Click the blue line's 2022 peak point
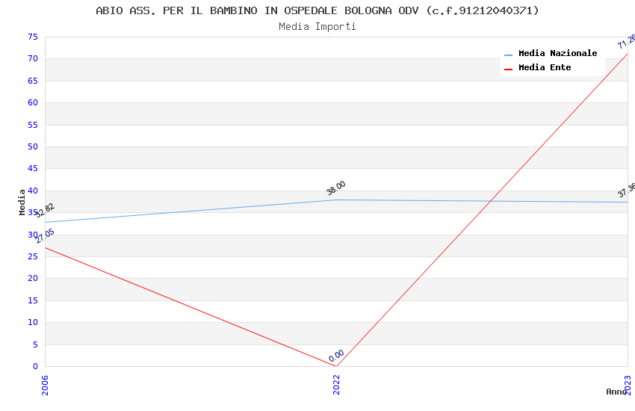 [336, 200]
